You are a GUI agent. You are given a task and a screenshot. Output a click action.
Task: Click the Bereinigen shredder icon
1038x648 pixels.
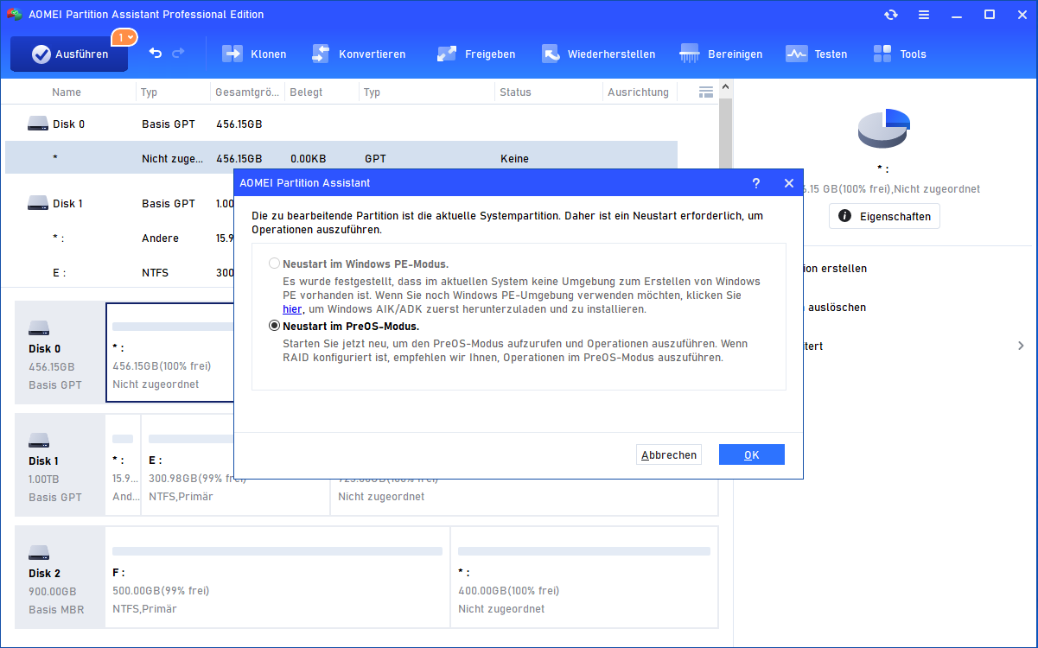click(691, 54)
